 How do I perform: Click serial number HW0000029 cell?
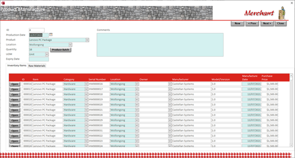[99, 120]
